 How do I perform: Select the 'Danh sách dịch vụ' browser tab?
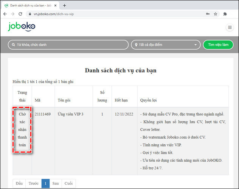tap(28, 5)
